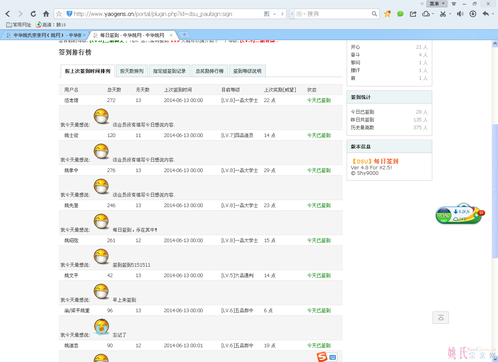Screen dimensions: 498x362
Task: Open the download manager icon
Action: point(473,14)
